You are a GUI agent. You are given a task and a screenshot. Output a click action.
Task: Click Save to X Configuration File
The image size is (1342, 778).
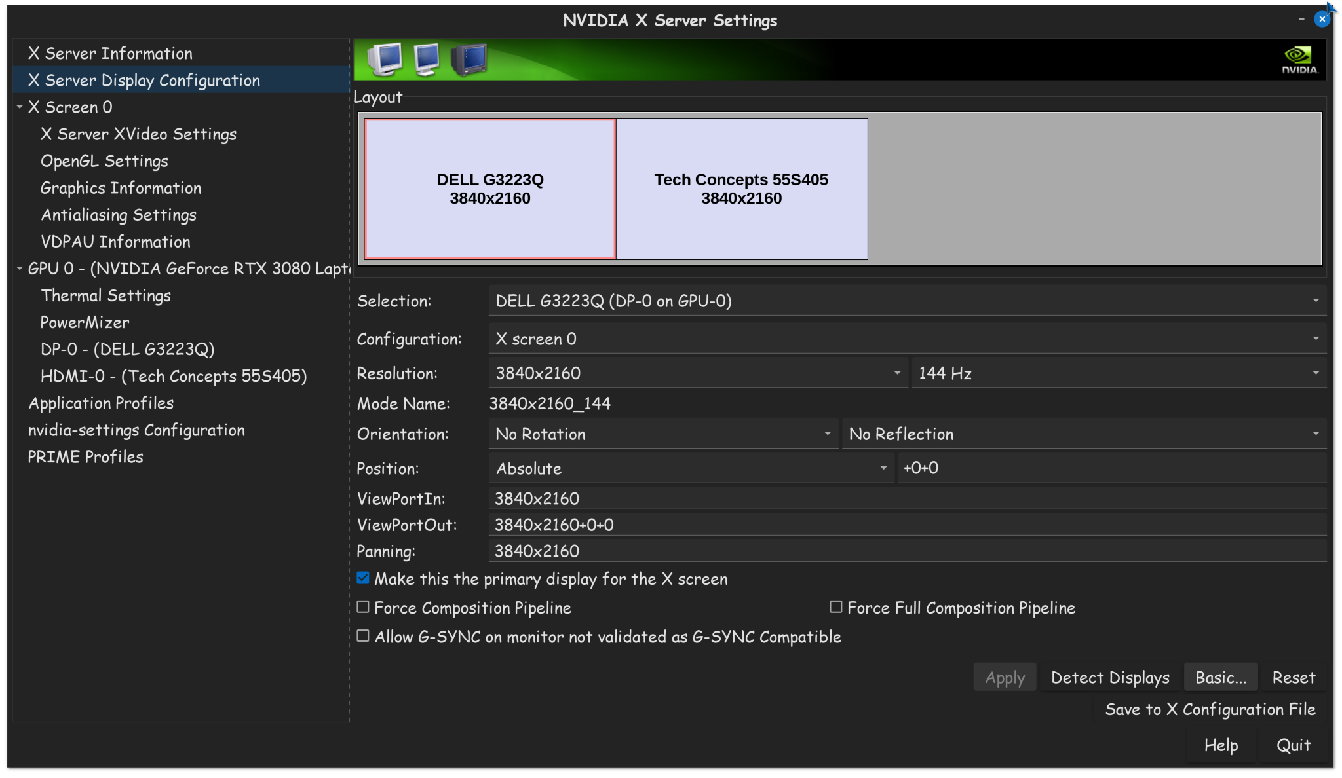tap(1210, 709)
